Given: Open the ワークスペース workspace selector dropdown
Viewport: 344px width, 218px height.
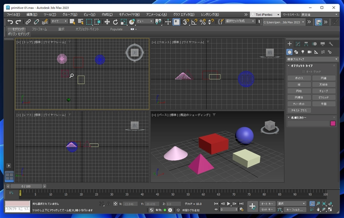Looking at the screenshot, I should tap(319, 15).
